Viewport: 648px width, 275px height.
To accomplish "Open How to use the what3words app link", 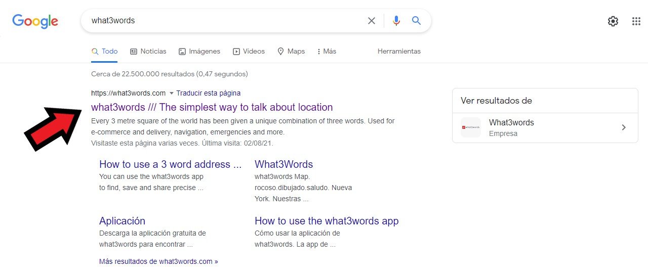I will pyautogui.click(x=327, y=221).
